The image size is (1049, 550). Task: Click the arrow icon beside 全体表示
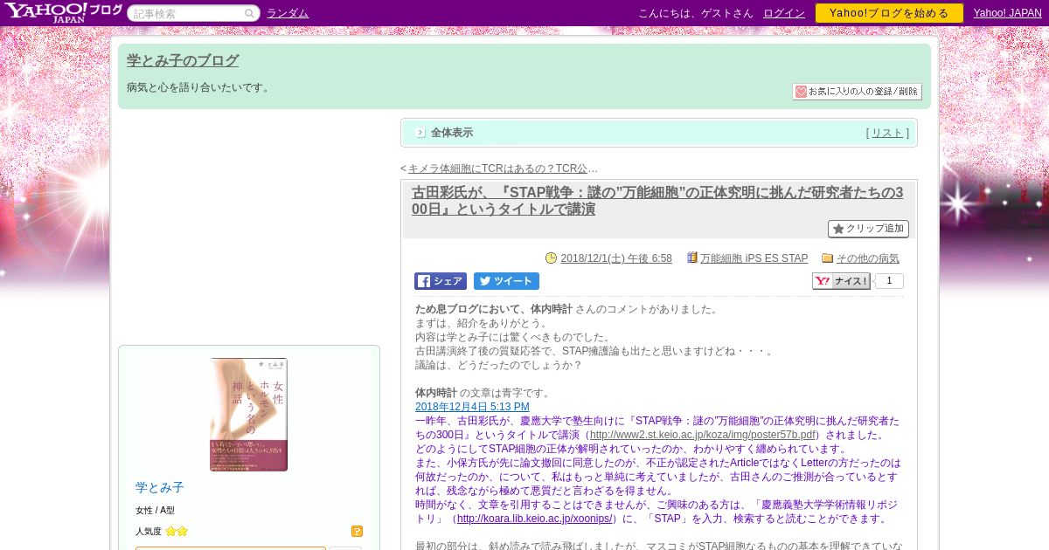point(420,133)
